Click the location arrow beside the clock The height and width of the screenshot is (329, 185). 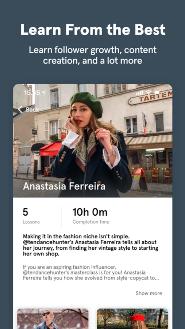[x=44, y=92]
